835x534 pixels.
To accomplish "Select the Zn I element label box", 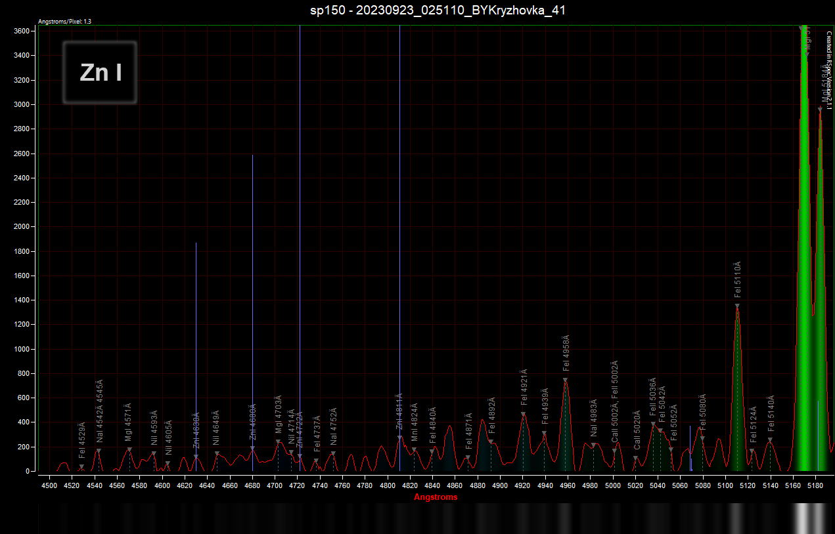I will (100, 73).
